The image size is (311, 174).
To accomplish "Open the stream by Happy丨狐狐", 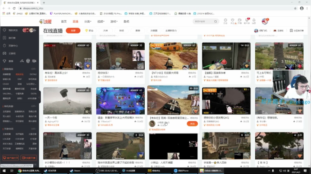I will tap(226, 56).
